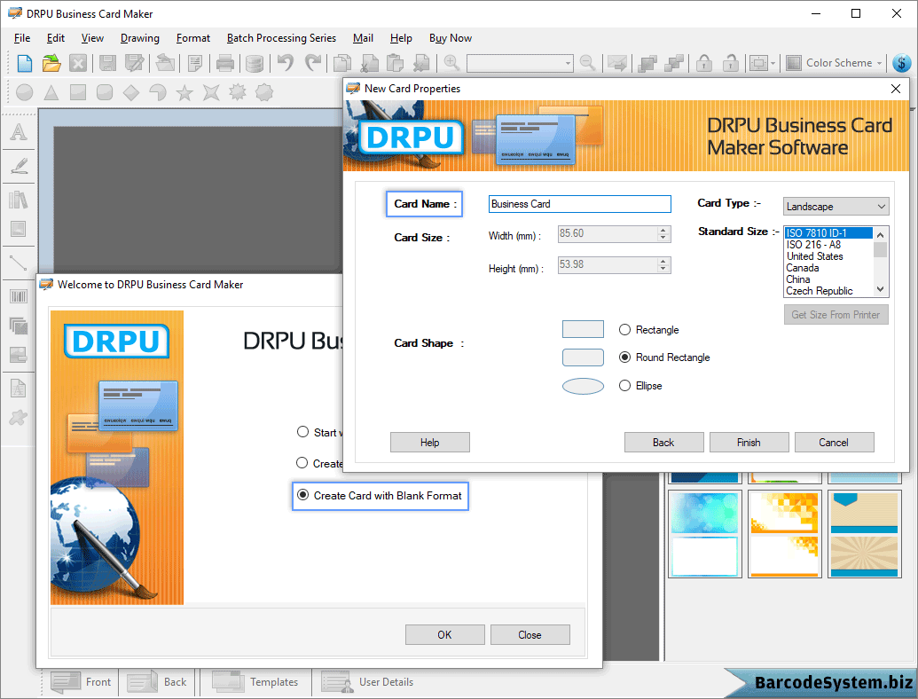Viewport: 918px width, 699px height.
Task: Click the Undo arrow icon
Action: point(285,62)
